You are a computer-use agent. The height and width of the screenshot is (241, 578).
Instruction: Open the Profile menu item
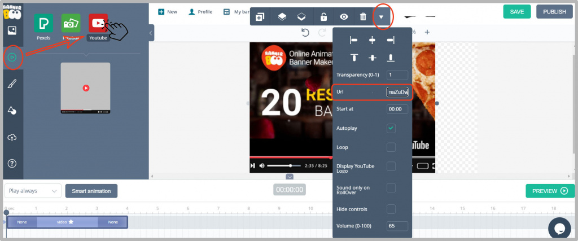click(x=200, y=12)
